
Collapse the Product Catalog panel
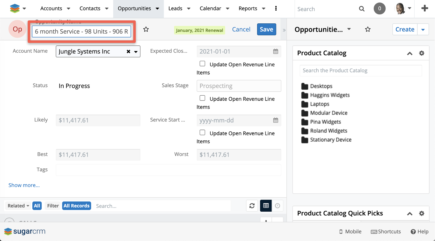click(x=410, y=53)
